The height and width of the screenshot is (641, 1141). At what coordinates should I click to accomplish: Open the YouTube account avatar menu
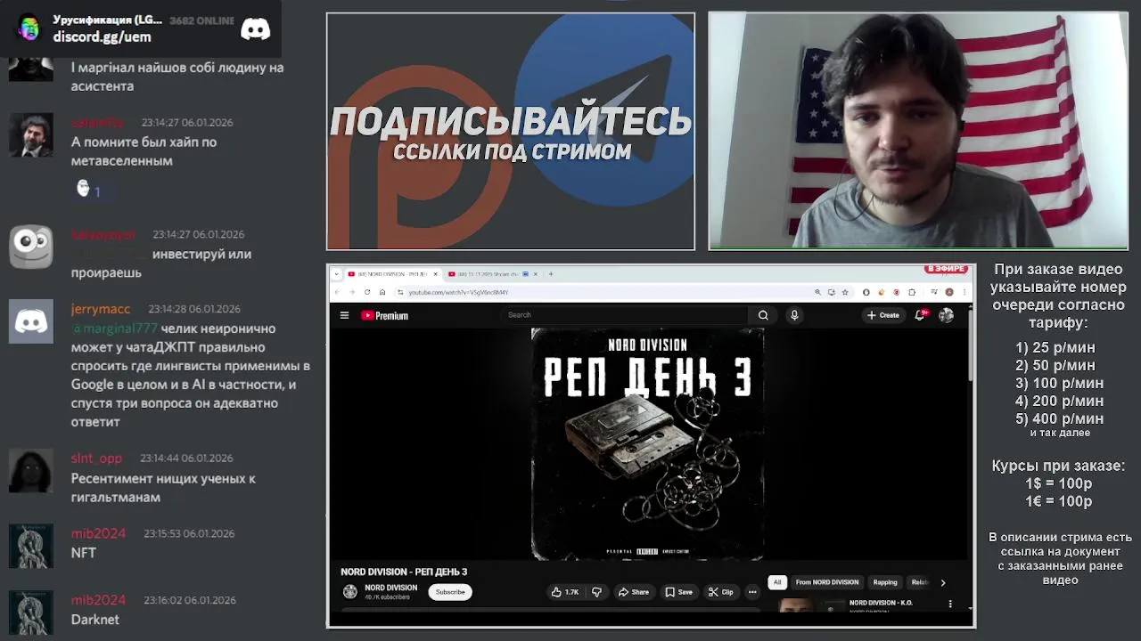pyautogui.click(x=946, y=315)
